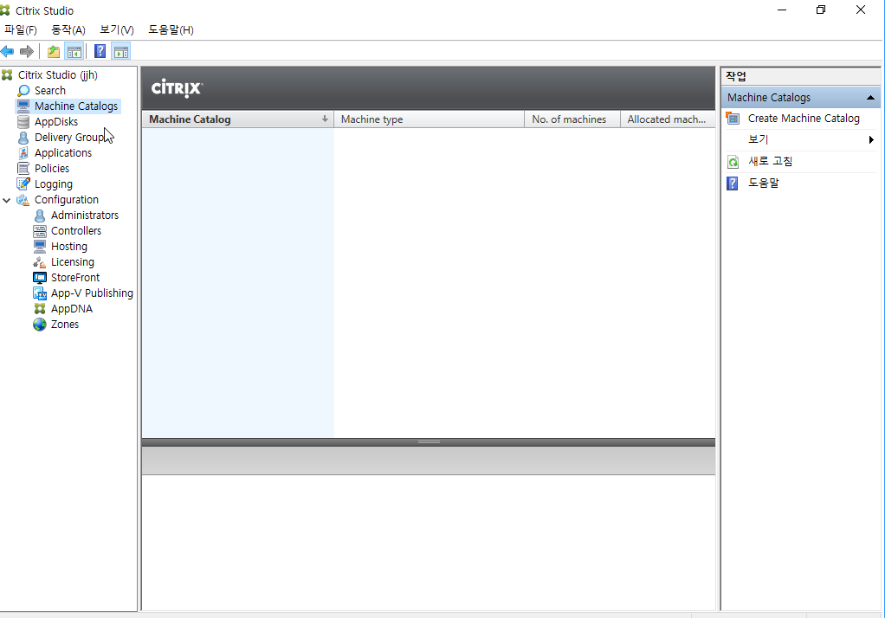This screenshot has height=618, width=885.
Task: Select the Configuration node label
Action: pyautogui.click(x=66, y=200)
